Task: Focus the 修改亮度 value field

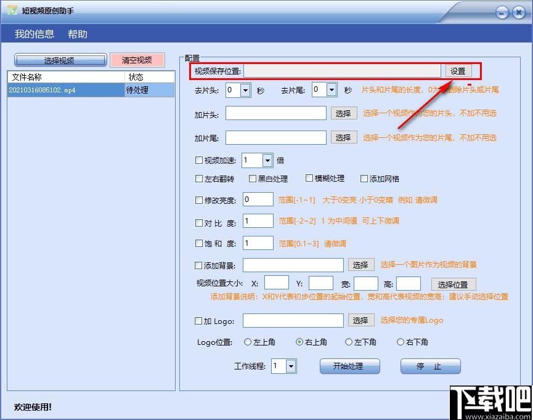Action: (x=258, y=200)
